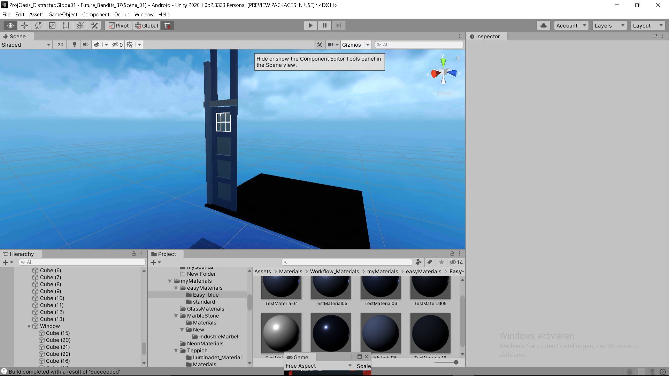Toggle scene grid visibility

(130, 45)
